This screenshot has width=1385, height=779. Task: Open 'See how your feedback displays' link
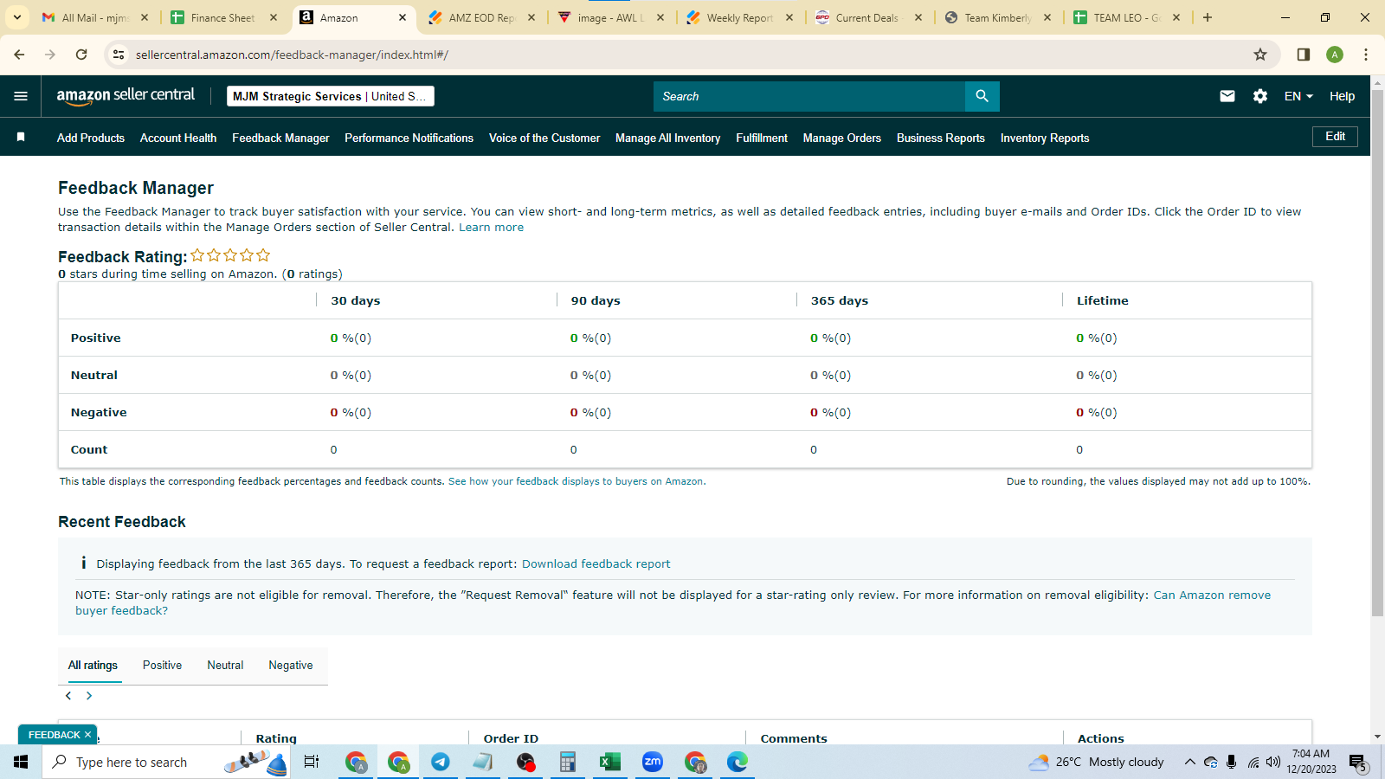tap(576, 481)
